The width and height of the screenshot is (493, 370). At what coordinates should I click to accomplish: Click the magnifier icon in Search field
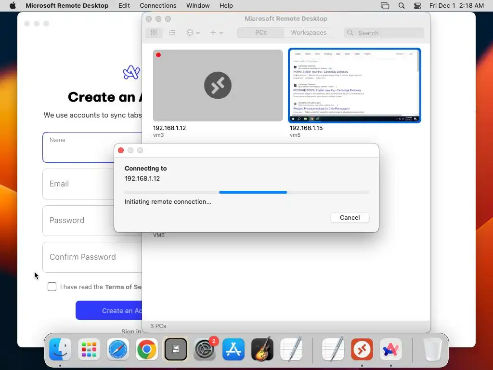click(x=350, y=32)
